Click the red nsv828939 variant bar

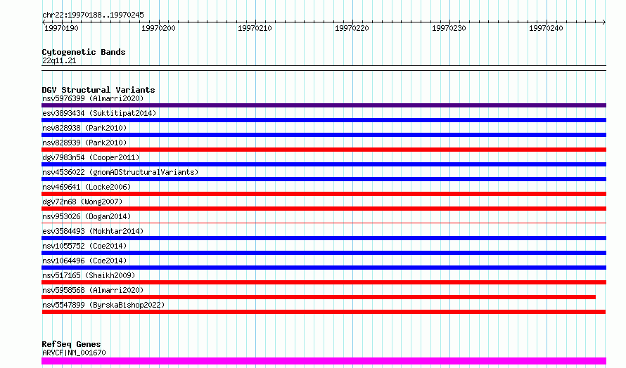pyautogui.click(x=324, y=150)
